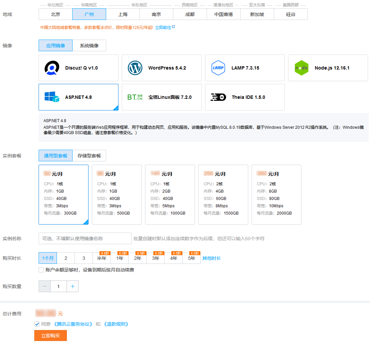370x343 pixels.
Task: Open the 腾讯云服务协议 link
Action: pyautogui.click(x=73, y=324)
